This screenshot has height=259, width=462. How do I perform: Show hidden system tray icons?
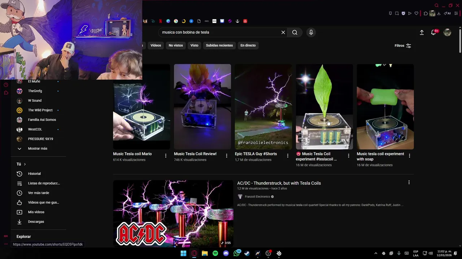(375, 253)
